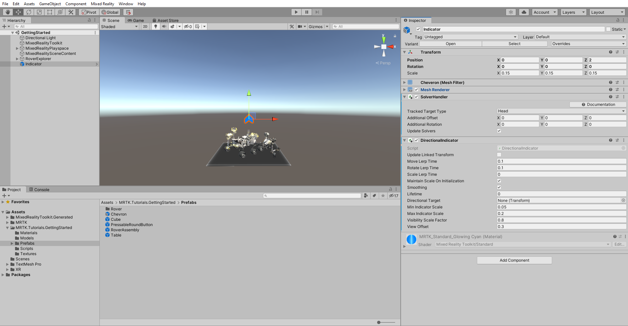Open Unity Cloud services via the cloud icon
The image size is (628, 326).
pyautogui.click(x=524, y=12)
